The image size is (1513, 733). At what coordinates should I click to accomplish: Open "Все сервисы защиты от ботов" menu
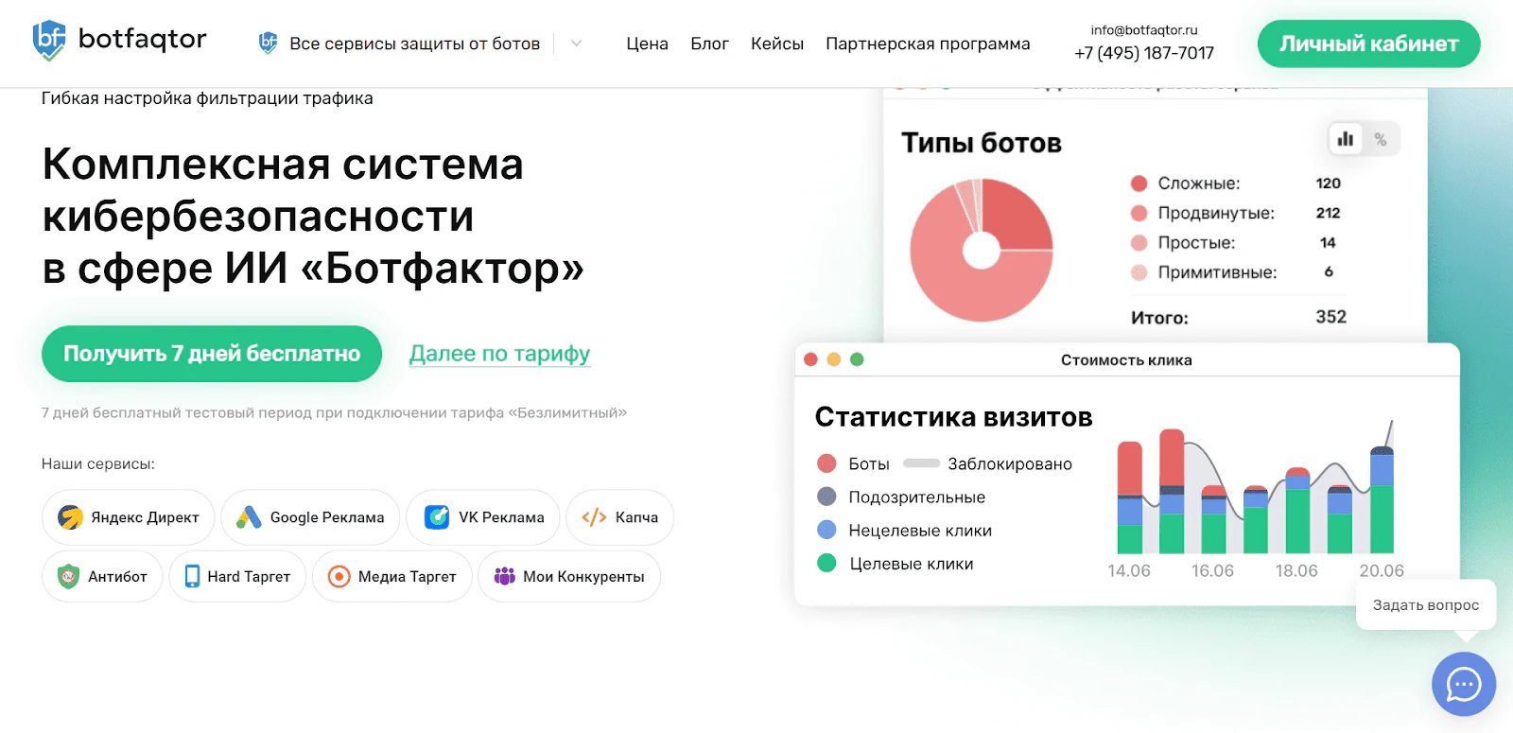coord(414,44)
